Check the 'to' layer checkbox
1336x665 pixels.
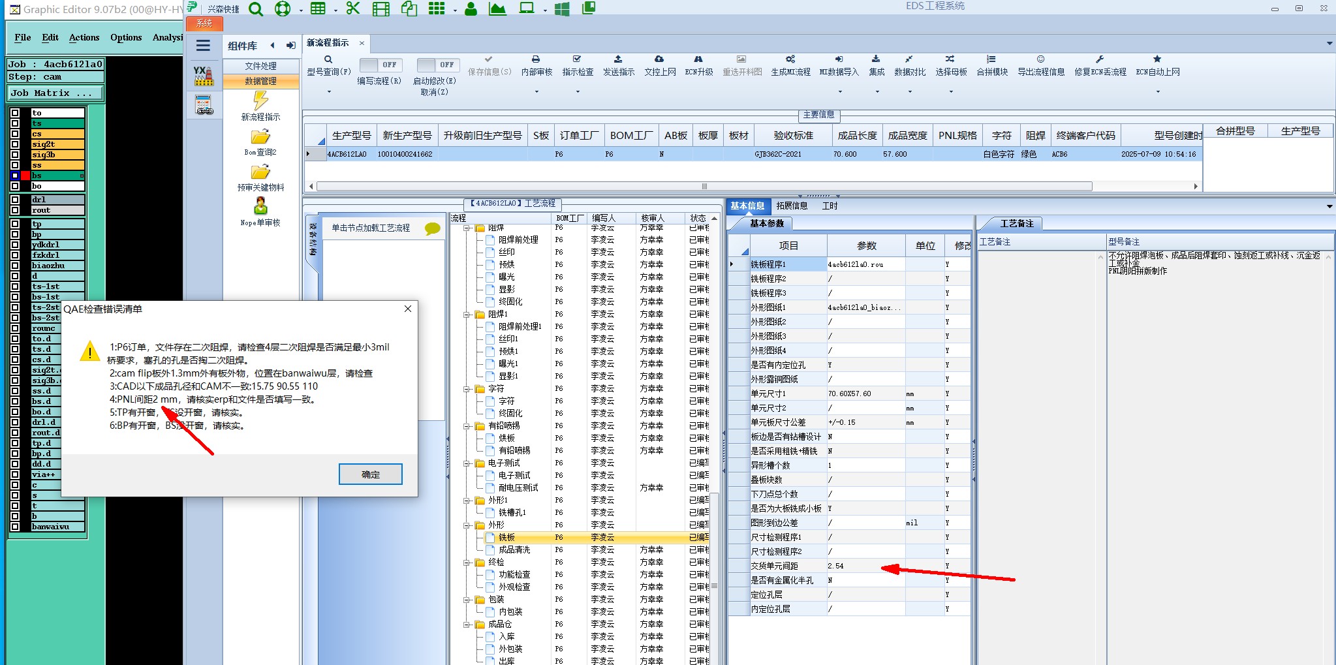(x=15, y=114)
